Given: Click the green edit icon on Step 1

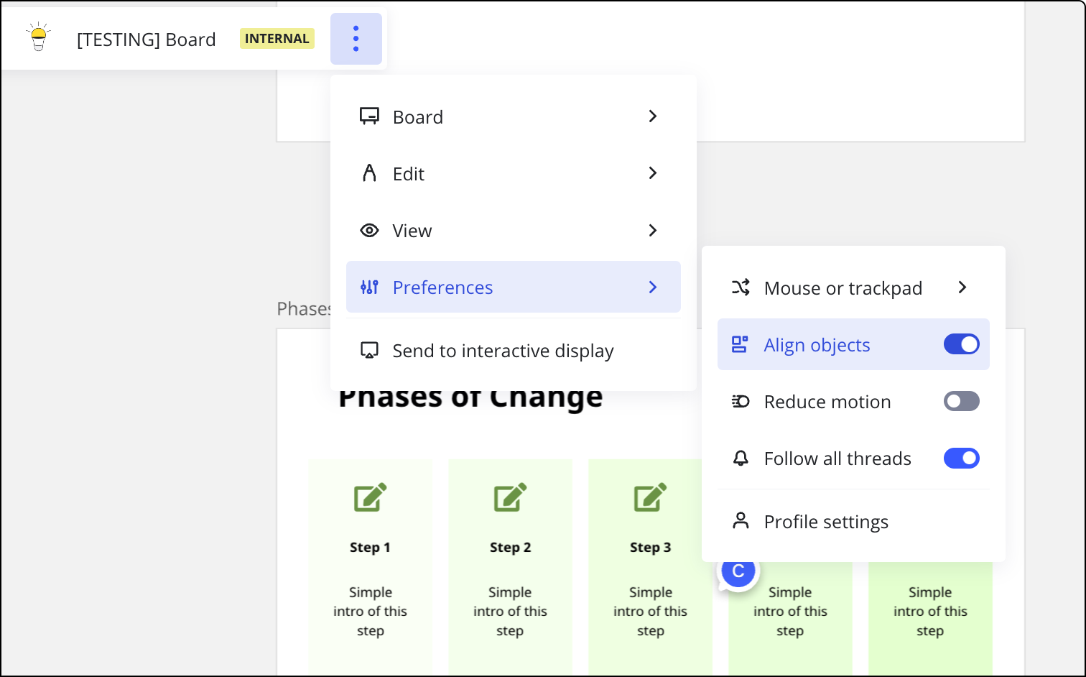Looking at the screenshot, I should pyautogui.click(x=370, y=497).
